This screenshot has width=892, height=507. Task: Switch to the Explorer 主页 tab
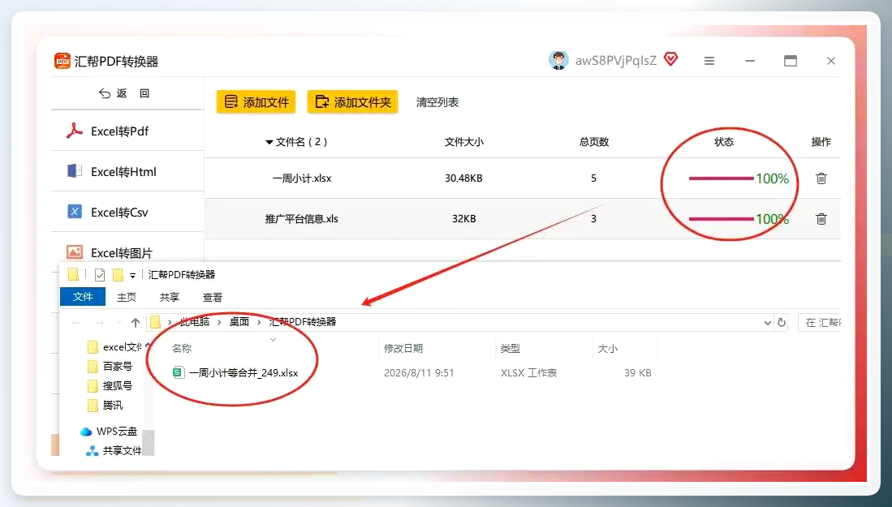[127, 297]
